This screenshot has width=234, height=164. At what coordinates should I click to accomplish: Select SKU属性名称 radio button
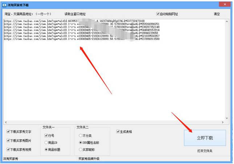(81, 143)
